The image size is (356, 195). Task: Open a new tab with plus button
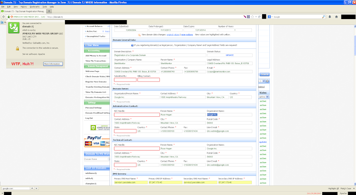pyautogui.click(x=49, y=11)
